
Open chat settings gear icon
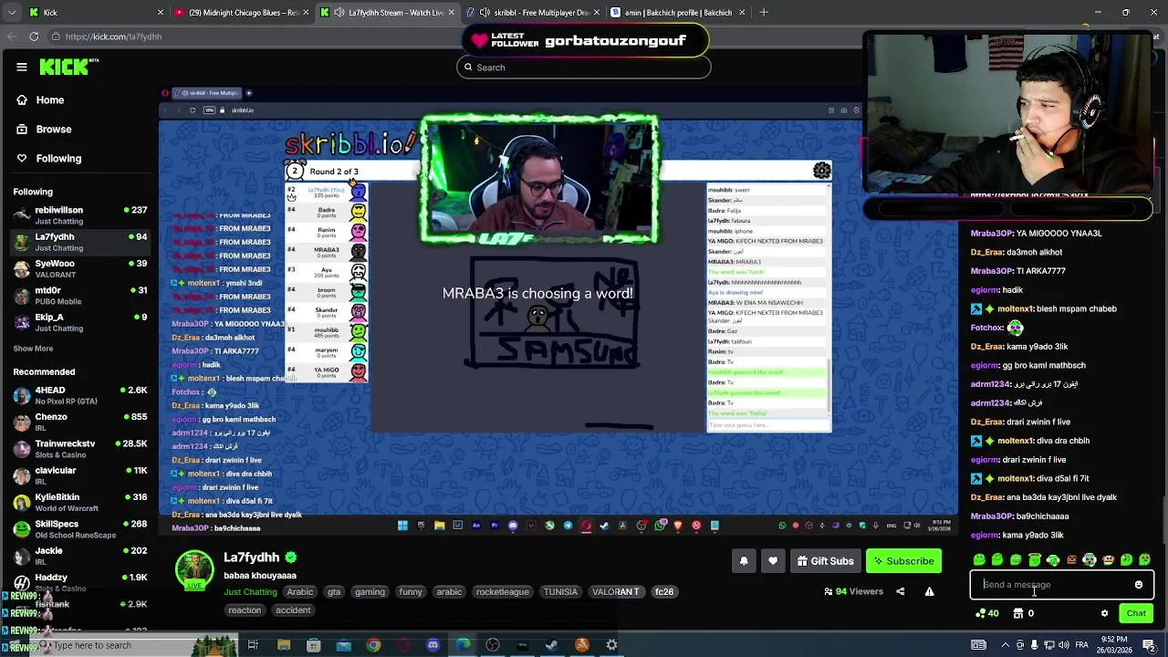1104,613
